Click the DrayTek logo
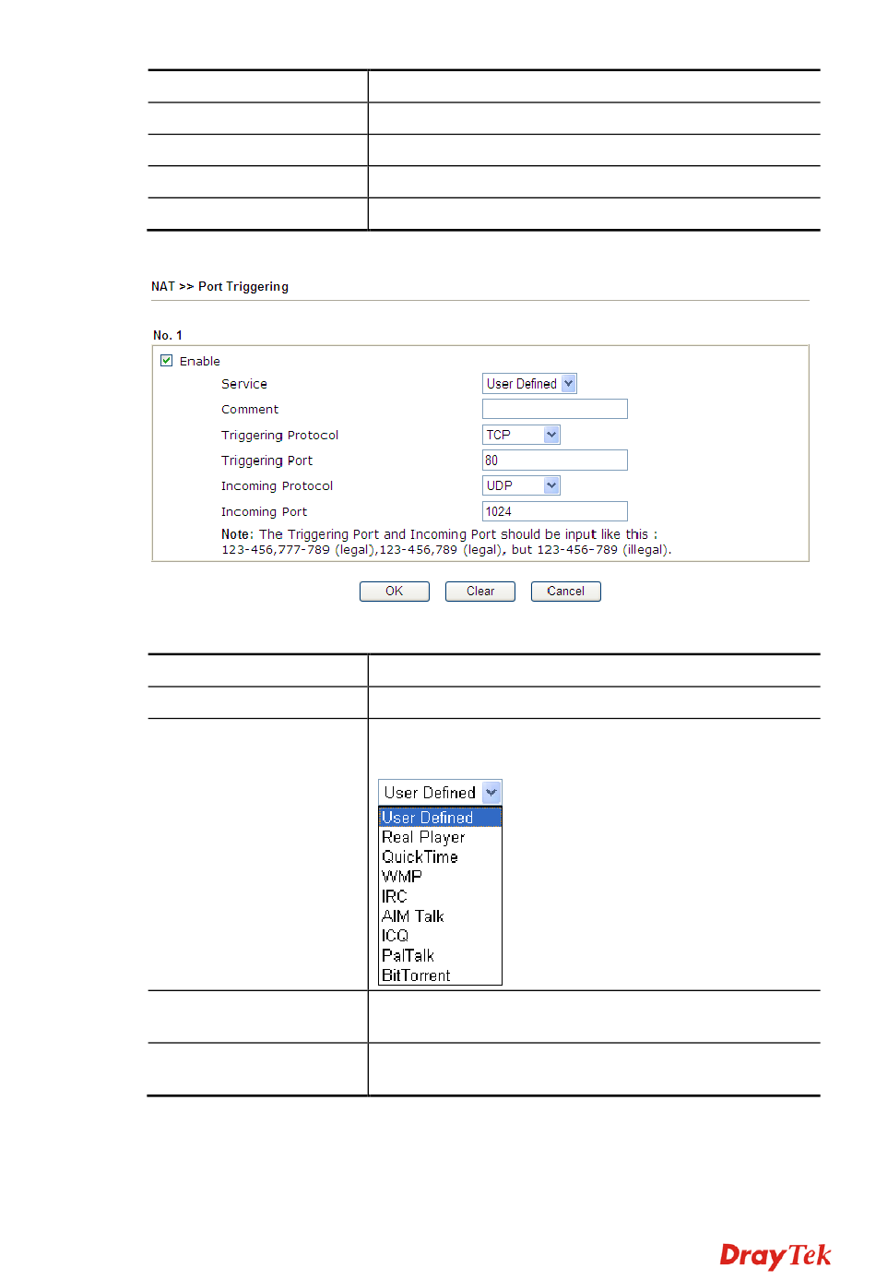This screenshot has width=876, height=1280. [x=775, y=1256]
